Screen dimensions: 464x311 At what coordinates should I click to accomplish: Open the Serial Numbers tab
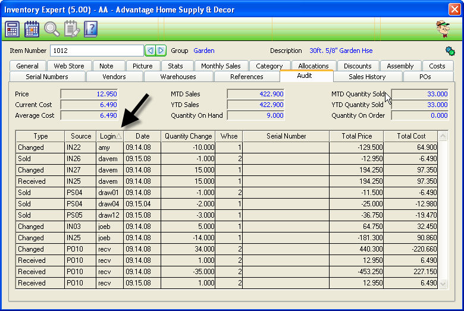coord(47,77)
